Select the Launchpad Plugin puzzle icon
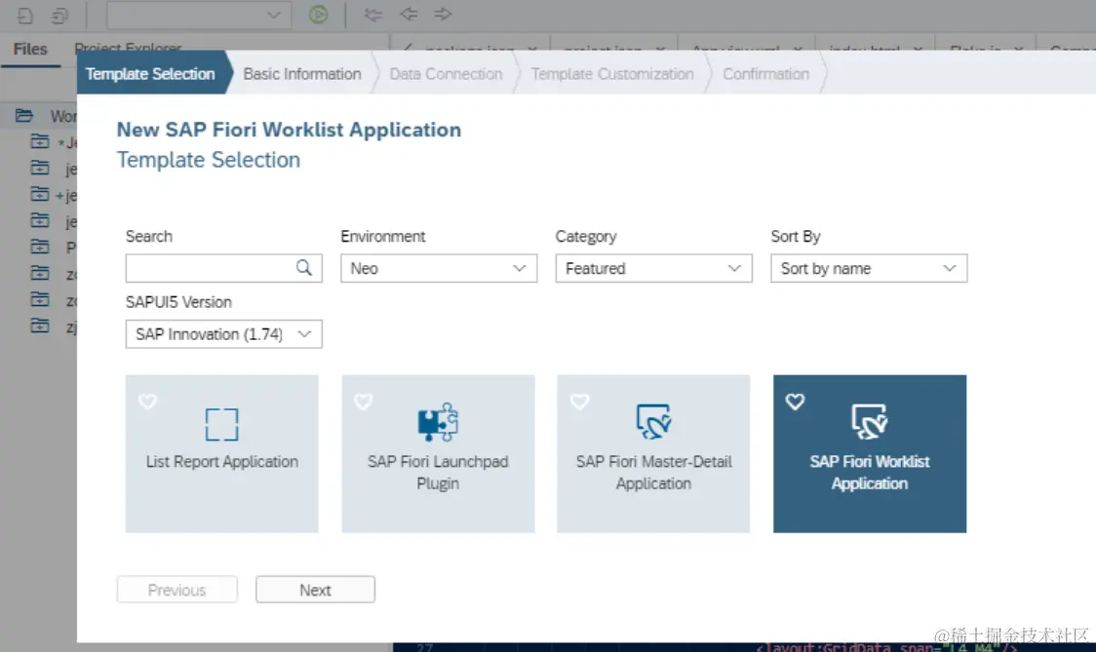Viewport: 1096px width, 652px height. tap(438, 422)
